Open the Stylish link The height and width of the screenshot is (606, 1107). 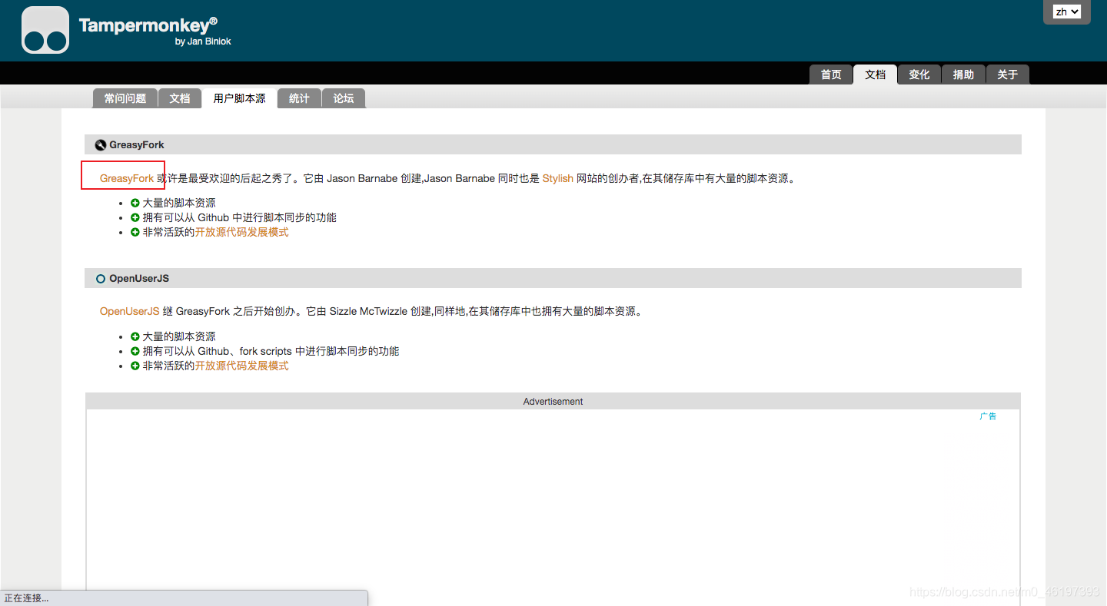(x=558, y=178)
